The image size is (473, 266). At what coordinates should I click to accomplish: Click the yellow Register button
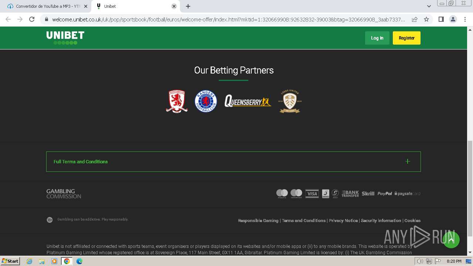coord(406,38)
